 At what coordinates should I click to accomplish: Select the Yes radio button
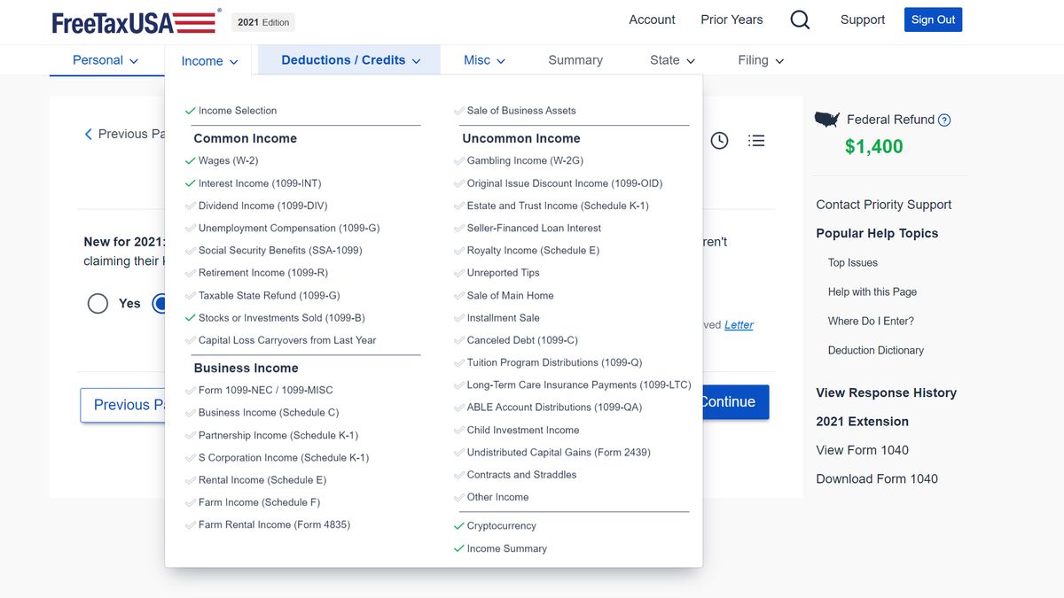(x=98, y=303)
